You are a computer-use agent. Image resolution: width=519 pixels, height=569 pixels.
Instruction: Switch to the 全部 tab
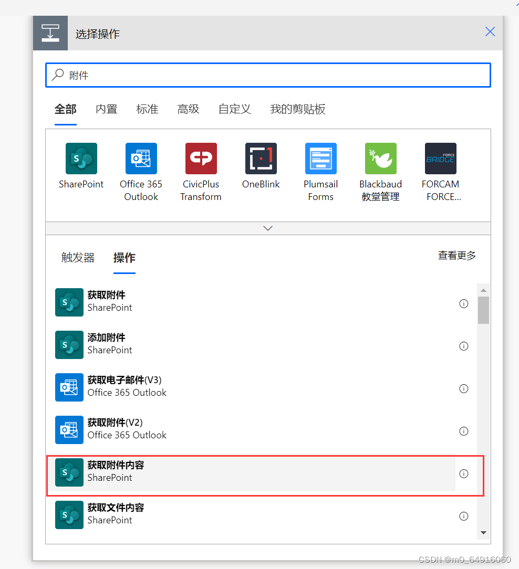65,109
